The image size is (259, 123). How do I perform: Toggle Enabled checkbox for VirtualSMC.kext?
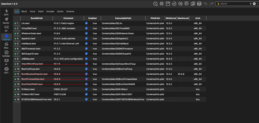click(87, 28)
